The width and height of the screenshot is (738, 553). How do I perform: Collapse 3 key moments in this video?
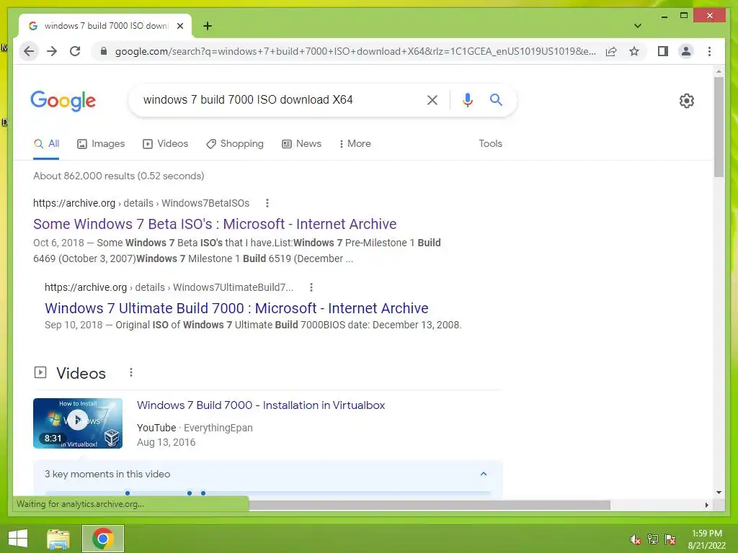point(484,474)
